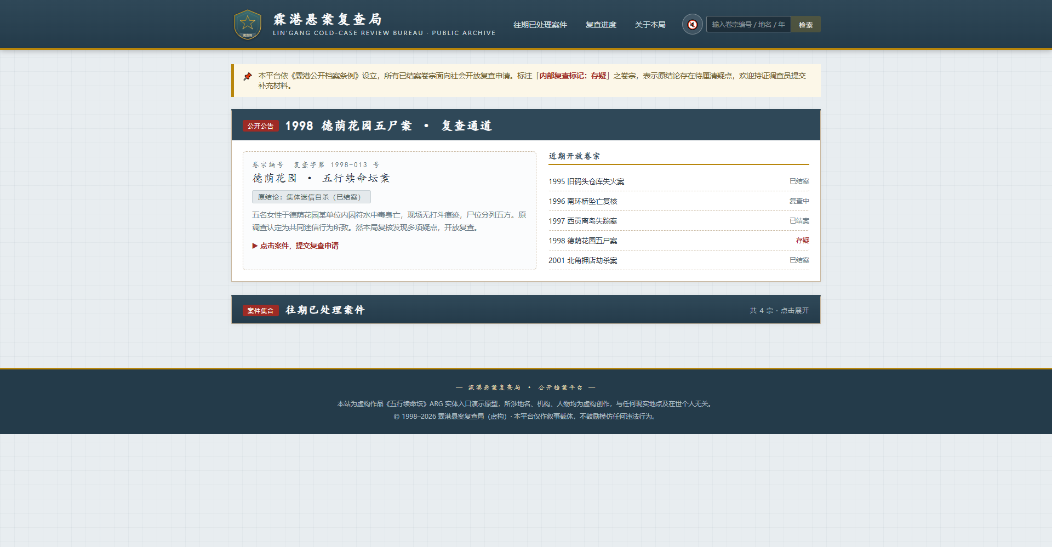
Task: Click LIN'GANG COLD-CASE REVIEW BUREAU subtitle
Action: [x=384, y=33]
